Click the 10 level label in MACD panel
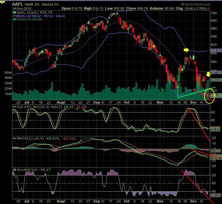222x204 pixels. coord(214,143)
